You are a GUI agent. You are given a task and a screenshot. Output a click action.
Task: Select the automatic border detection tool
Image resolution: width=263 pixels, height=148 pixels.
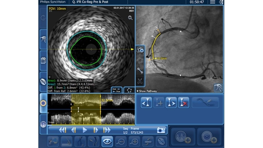tap(140, 50)
